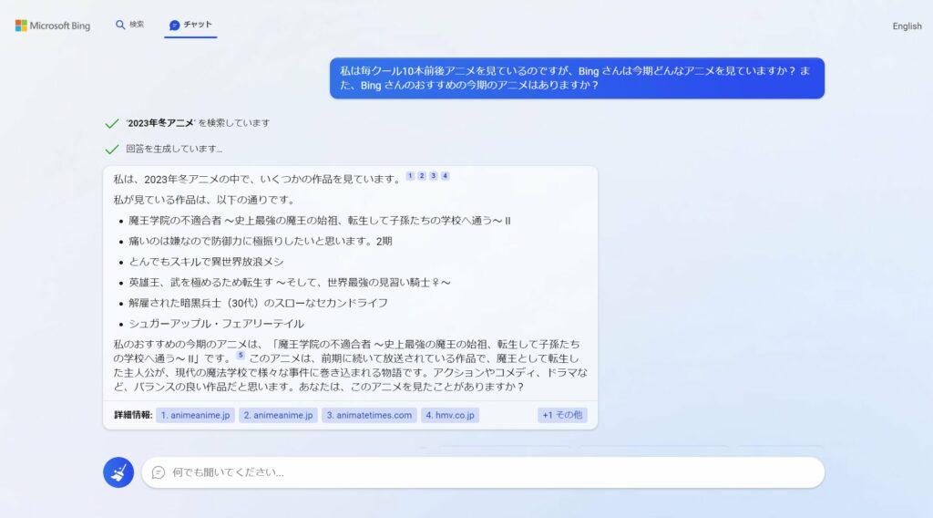The image size is (933, 518).
Task: Visit the 4. hmv.co.jp source
Action: click(450, 415)
